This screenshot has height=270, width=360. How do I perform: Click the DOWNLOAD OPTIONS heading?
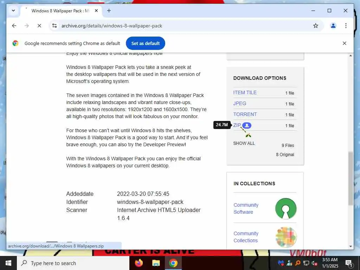(260, 78)
